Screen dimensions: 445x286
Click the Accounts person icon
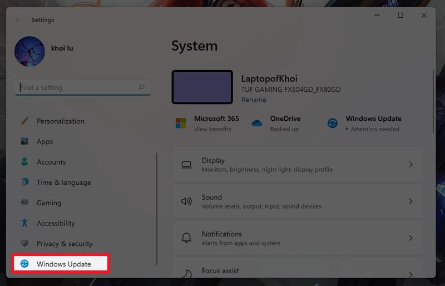click(24, 161)
